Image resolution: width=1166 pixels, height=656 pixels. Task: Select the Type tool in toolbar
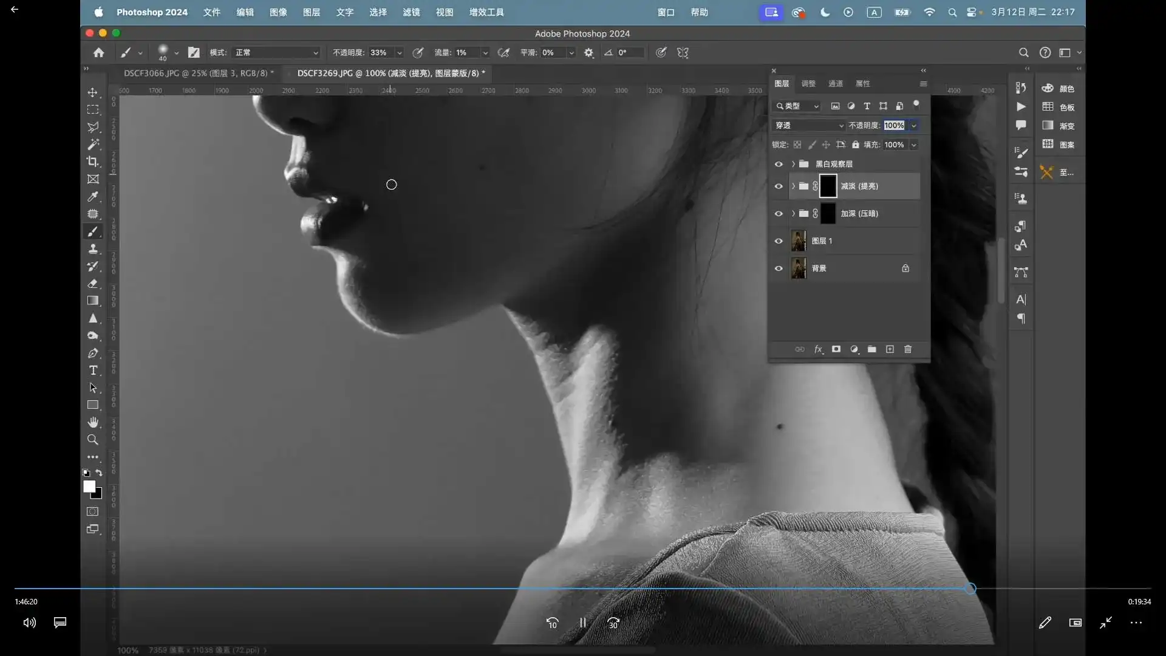tap(93, 371)
